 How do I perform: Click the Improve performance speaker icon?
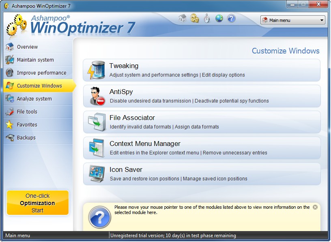coord(10,73)
